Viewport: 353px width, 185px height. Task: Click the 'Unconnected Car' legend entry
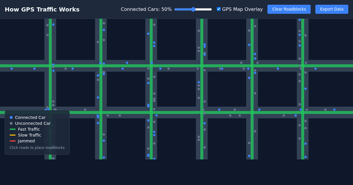click(30, 123)
